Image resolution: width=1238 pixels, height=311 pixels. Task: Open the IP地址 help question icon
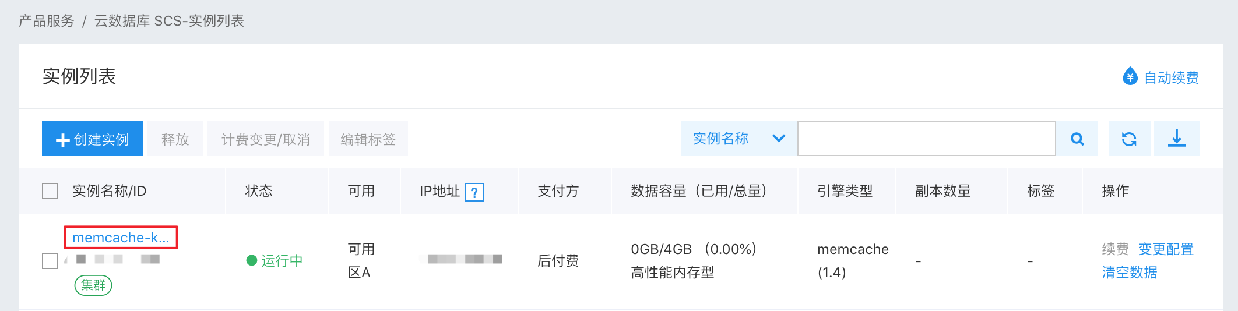tap(474, 192)
